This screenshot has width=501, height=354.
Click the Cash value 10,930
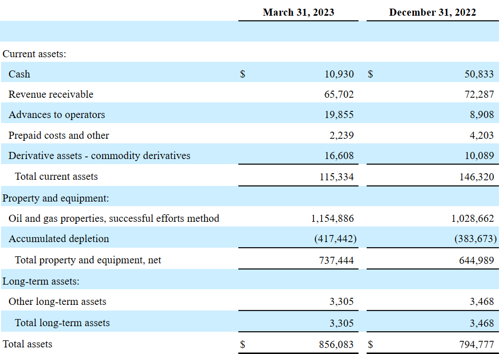point(342,74)
